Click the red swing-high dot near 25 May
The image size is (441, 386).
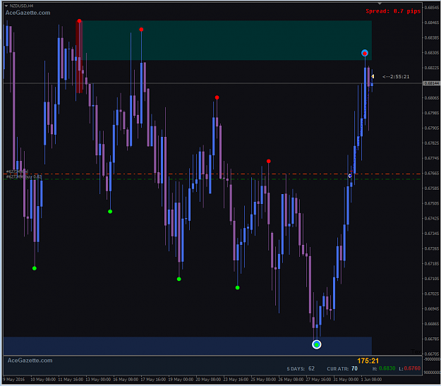point(269,161)
